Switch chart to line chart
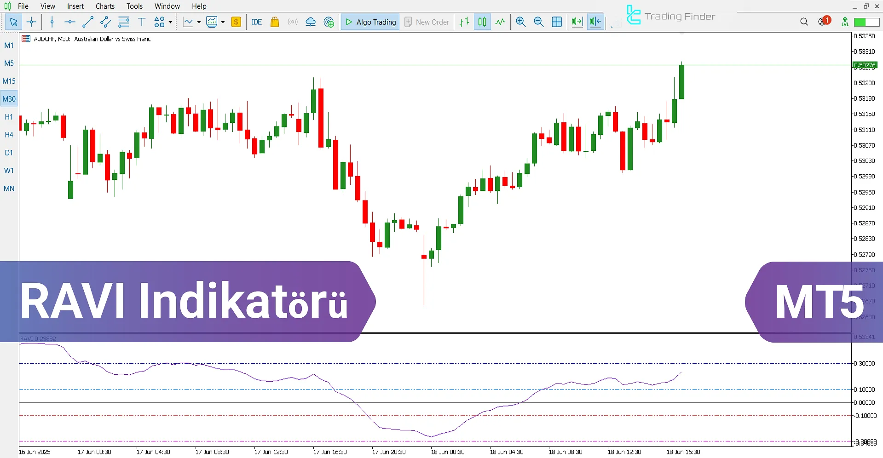883x458 pixels. 500,22
